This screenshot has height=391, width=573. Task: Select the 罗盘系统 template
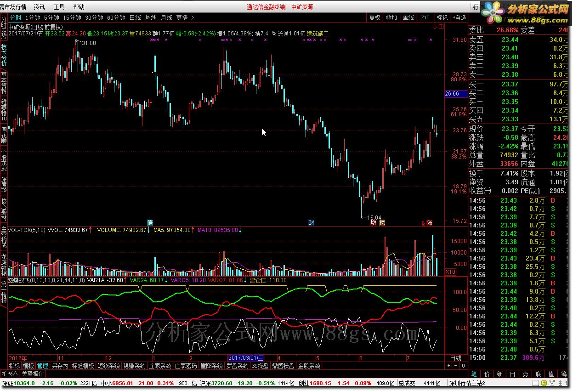pyautogui.click(x=237, y=366)
